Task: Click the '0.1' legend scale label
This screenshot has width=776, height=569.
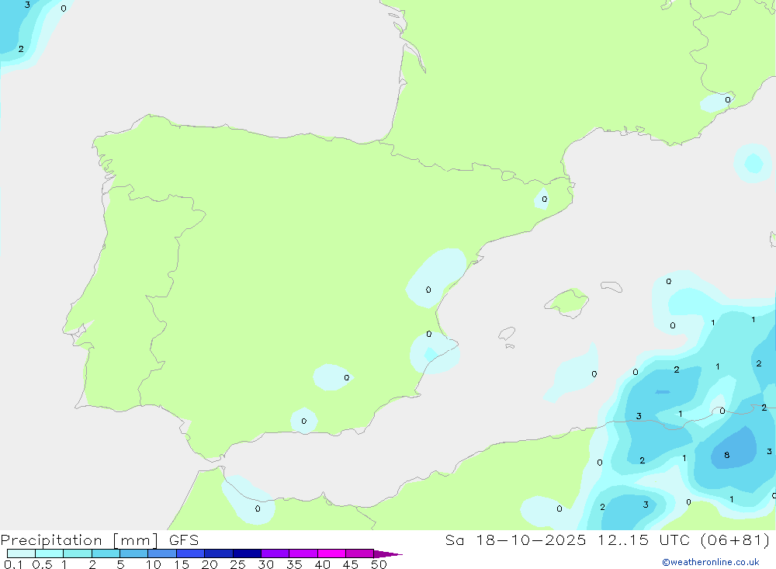Action: coord(13,564)
